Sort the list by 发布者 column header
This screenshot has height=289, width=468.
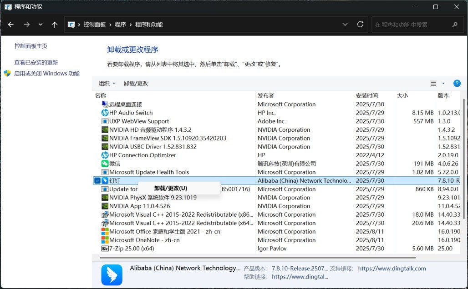266,95
